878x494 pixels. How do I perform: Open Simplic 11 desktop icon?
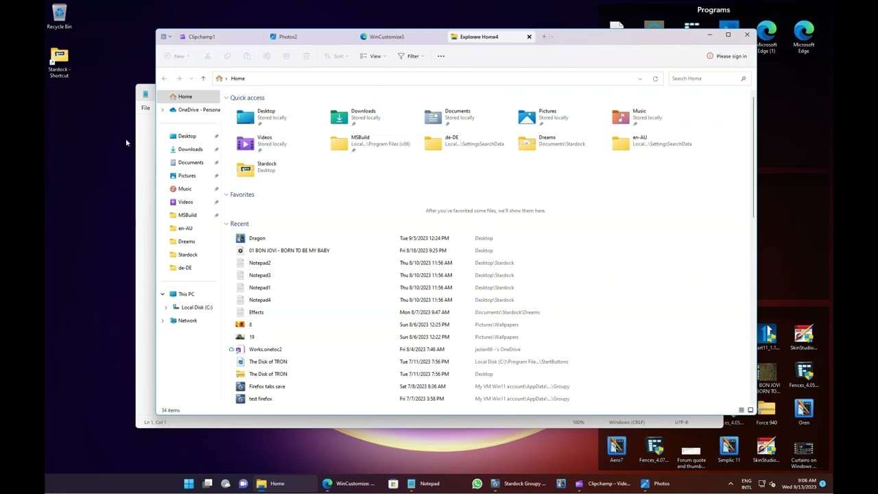click(x=728, y=451)
